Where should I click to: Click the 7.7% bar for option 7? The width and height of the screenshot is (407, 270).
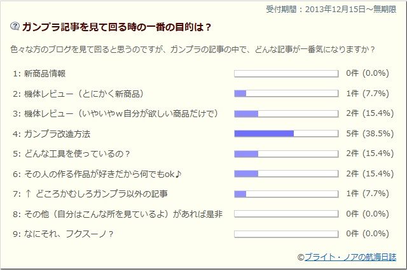click(x=286, y=194)
